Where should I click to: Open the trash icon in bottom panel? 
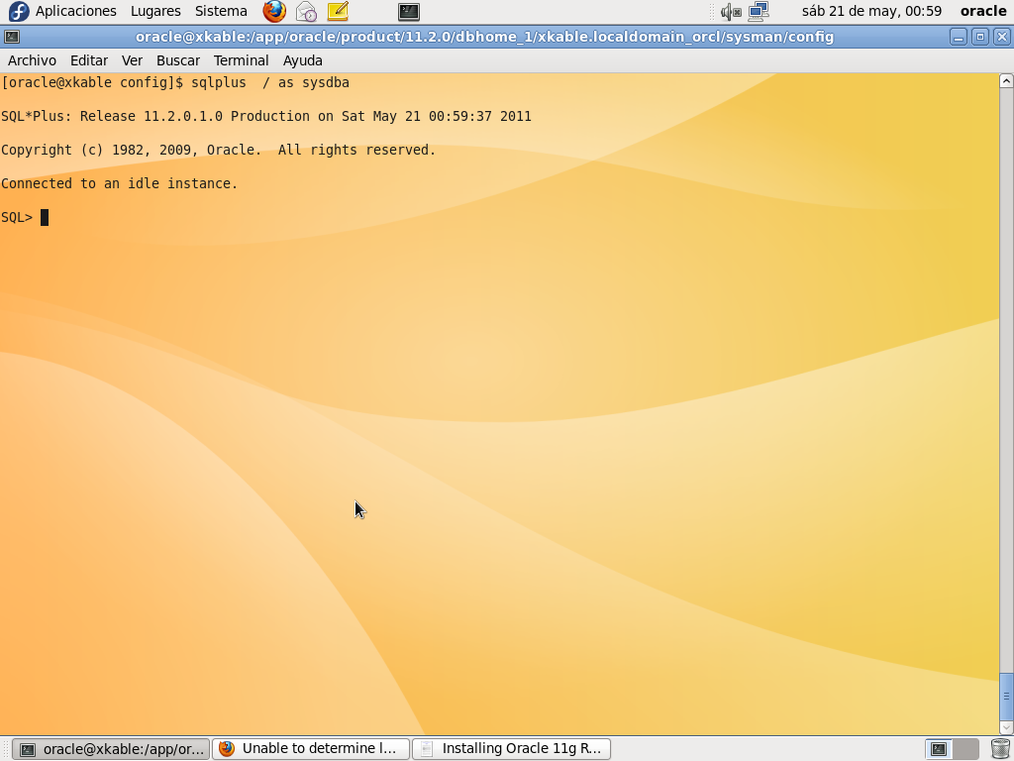1000,749
